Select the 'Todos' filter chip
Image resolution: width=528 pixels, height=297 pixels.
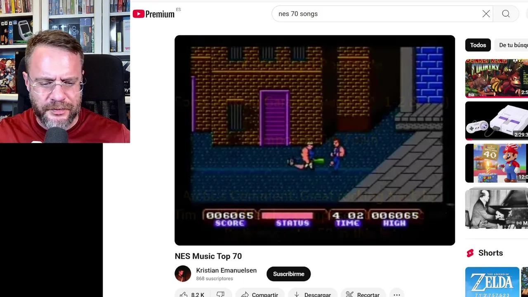coord(478,45)
